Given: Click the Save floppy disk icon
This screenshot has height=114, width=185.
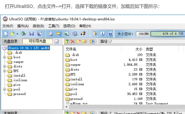Looking at the screenshot, I should click(x=32, y=34).
